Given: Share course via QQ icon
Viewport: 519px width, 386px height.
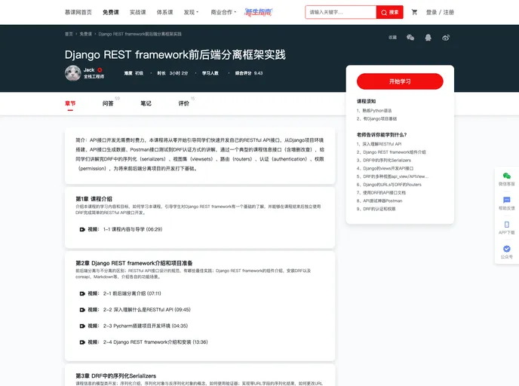Looking at the screenshot, I should pyautogui.click(x=428, y=37).
